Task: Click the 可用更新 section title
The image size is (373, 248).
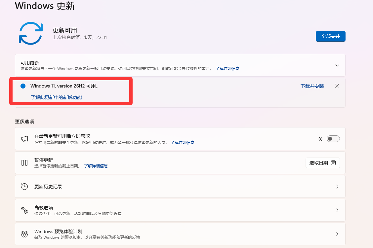Action: pyautogui.click(x=30, y=63)
